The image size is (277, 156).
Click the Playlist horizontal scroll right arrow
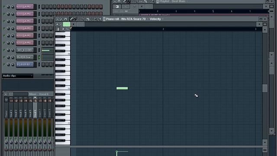[x=266, y=6]
